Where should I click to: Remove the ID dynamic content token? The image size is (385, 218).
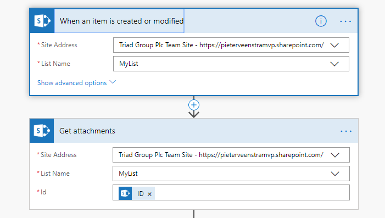[149, 194]
